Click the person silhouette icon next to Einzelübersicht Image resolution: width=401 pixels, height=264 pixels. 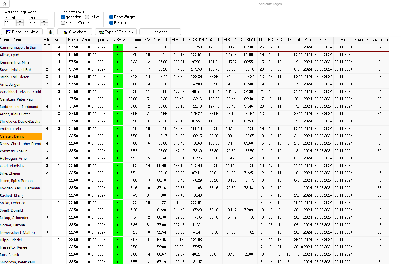click(50, 32)
